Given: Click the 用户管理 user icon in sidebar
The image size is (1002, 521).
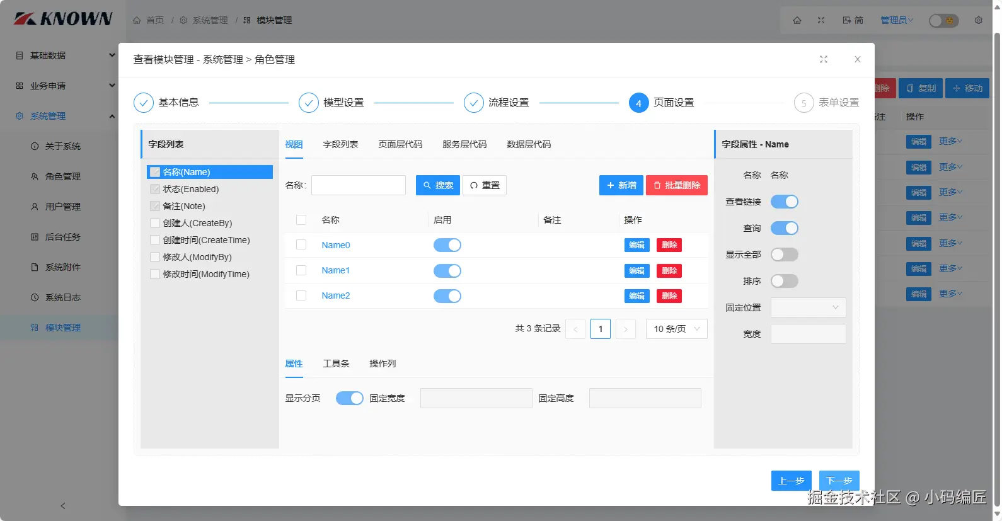Looking at the screenshot, I should pos(35,207).
